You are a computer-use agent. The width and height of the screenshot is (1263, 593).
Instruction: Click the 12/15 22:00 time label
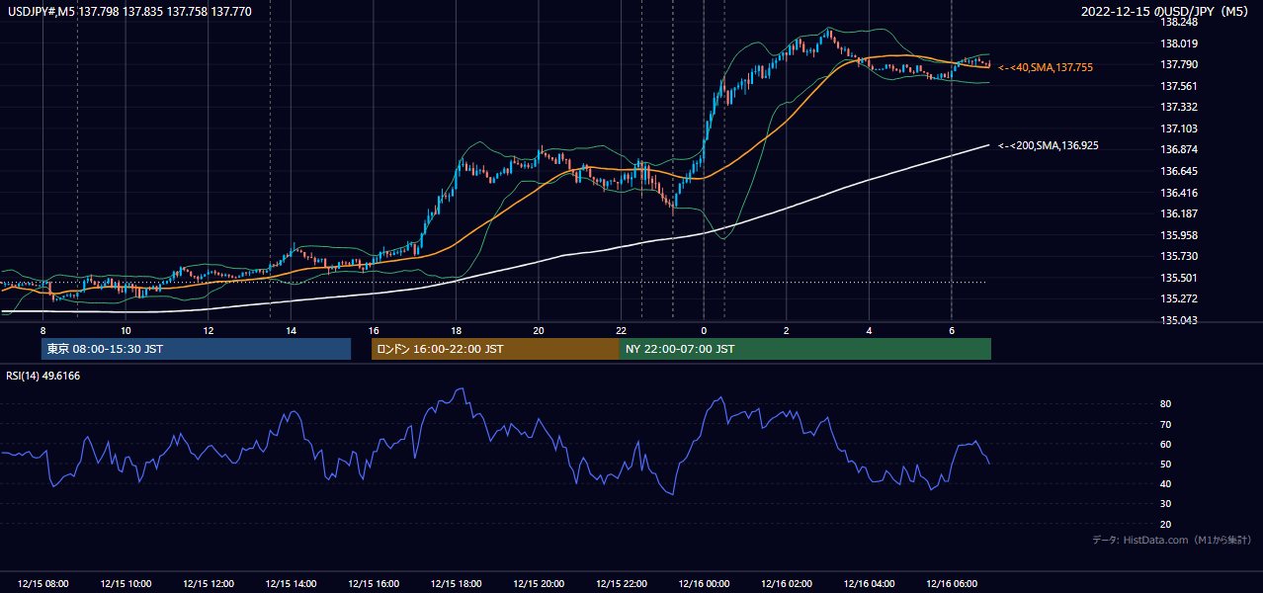tap(621, 584)
